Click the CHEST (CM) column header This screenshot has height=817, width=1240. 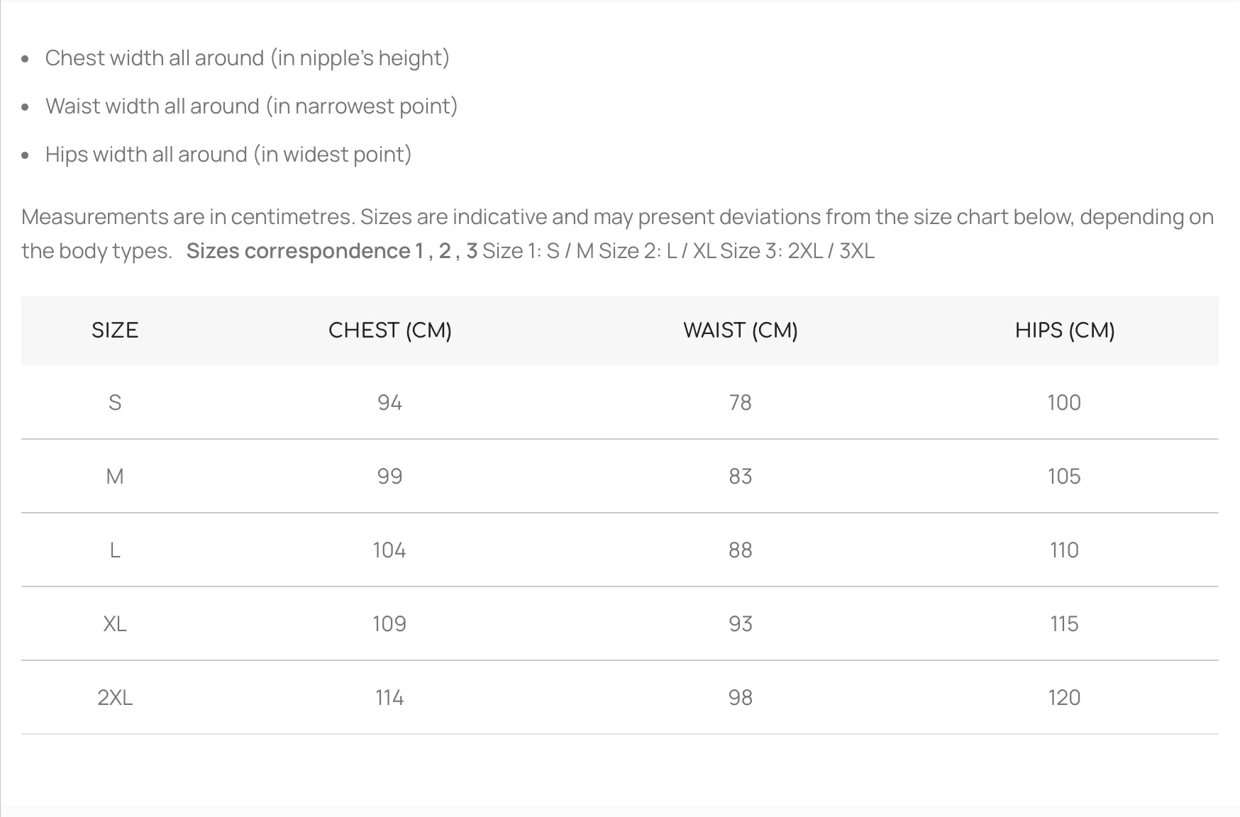coord(389,330)
